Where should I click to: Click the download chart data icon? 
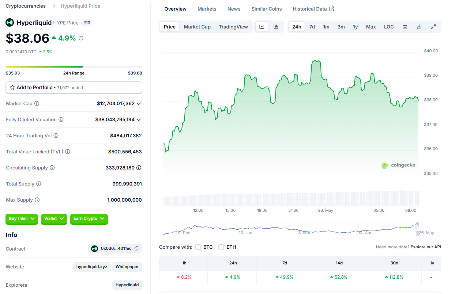(419, 27)
